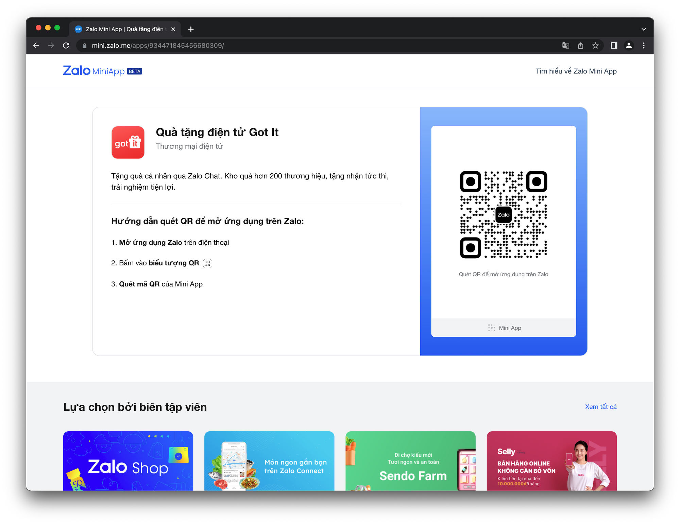This screenshot has width=680, height=525.
Task: Click step 1 Mở ứng dụng Zalo text
Action: pos(170,243)
